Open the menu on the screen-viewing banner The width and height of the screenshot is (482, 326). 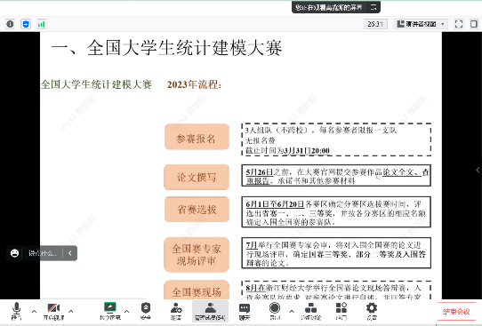pyautogui.click(x=374, y=7)
